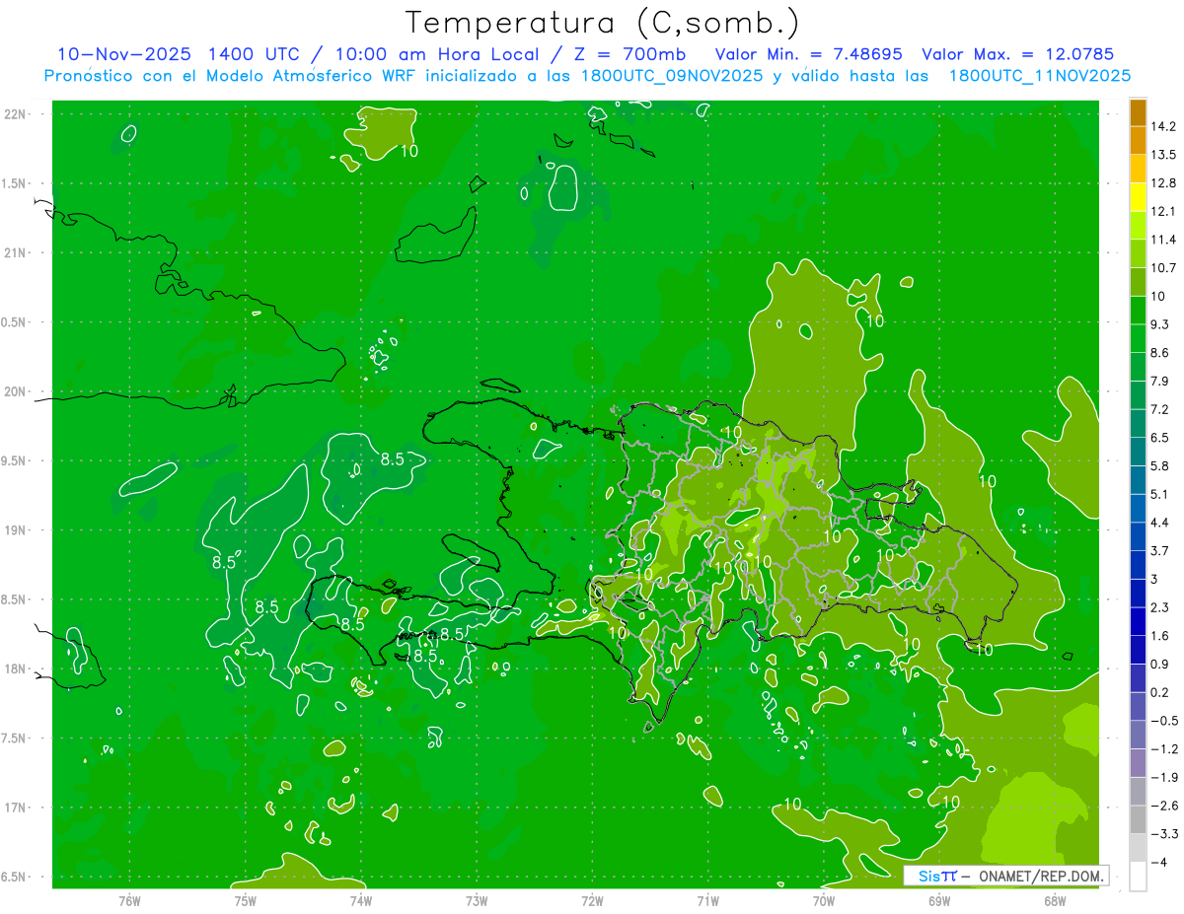Click the '21N' latitude label
This screenshot has height=914, width=1184.
(x=17, y=253)
